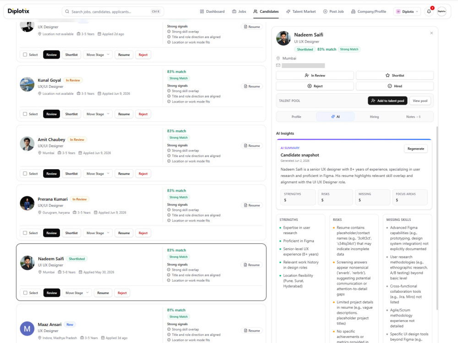458x343 pixels.
Task: Open the user avatar menu
Action: [442, 11]
